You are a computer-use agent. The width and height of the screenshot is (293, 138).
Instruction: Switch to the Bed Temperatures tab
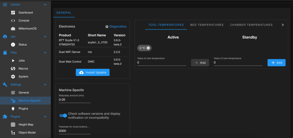(207, 25)
